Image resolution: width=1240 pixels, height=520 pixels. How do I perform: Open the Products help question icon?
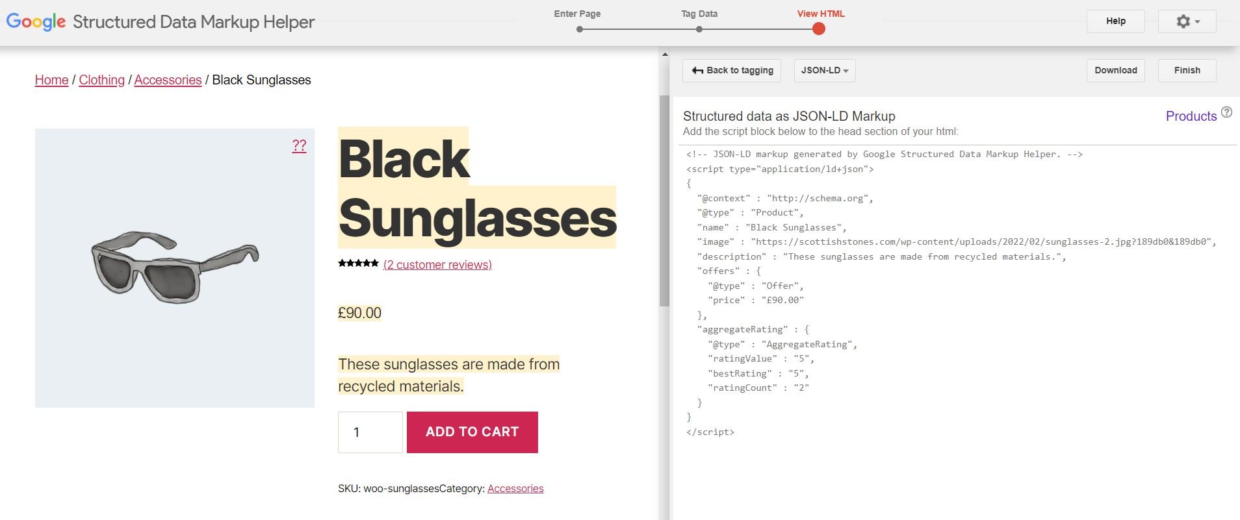coord(1226,112)
